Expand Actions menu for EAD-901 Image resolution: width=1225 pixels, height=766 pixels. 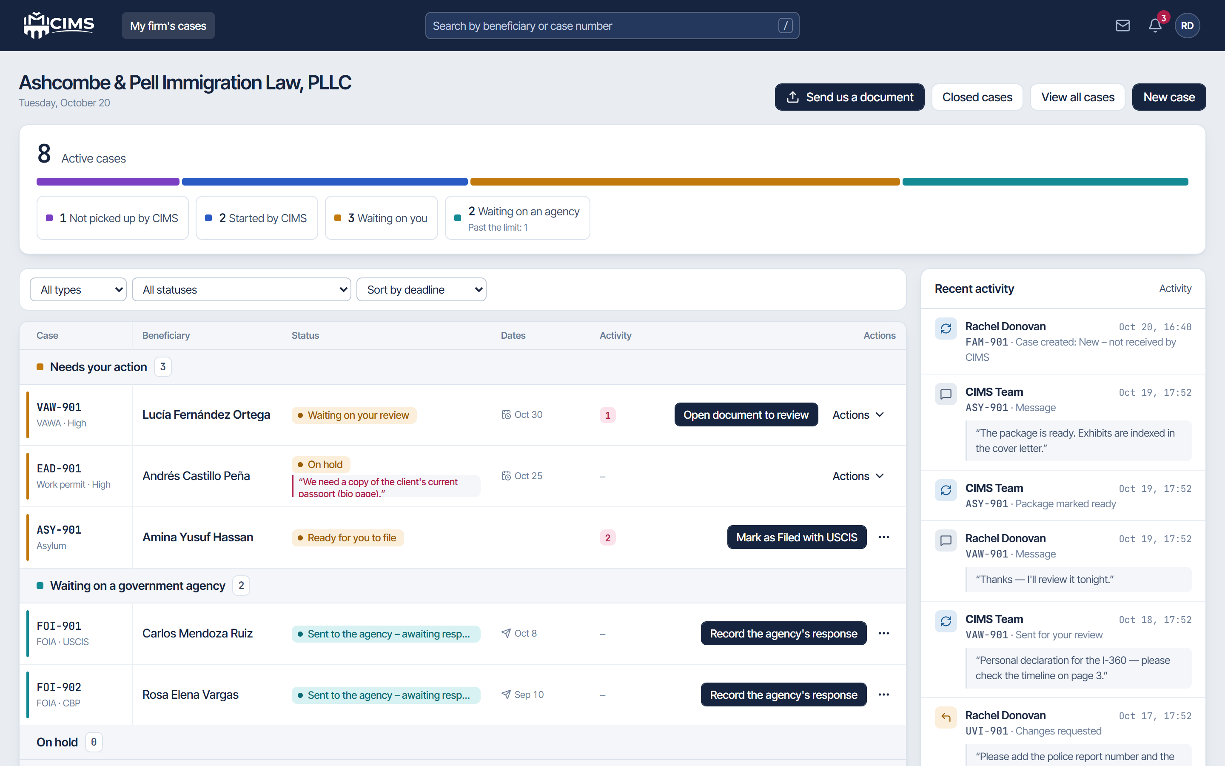point(858,476)
